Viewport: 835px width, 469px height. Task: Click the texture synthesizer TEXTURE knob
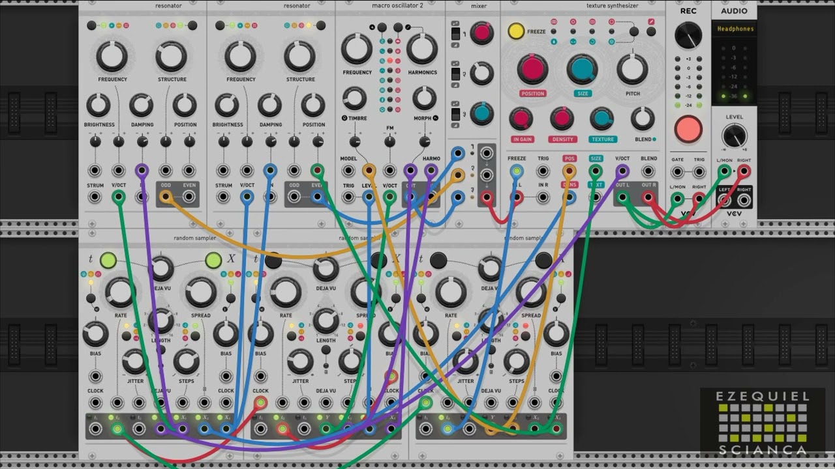tap(601, 119)
